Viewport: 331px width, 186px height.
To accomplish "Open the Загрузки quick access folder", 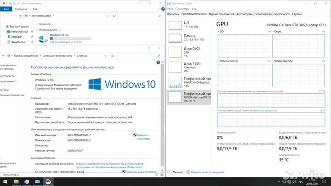I will coord(17,37).
